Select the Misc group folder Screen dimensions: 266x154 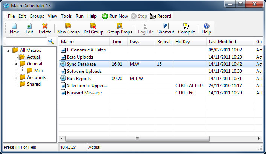tap(35, 71)
